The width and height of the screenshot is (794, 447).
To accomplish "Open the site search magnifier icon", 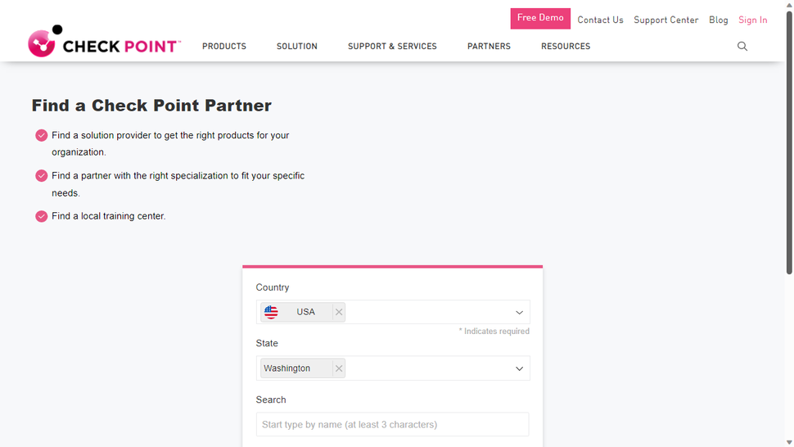I will [x=742, y=47].
